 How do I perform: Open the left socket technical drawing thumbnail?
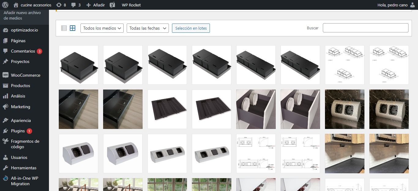click(x=256, y=153)
